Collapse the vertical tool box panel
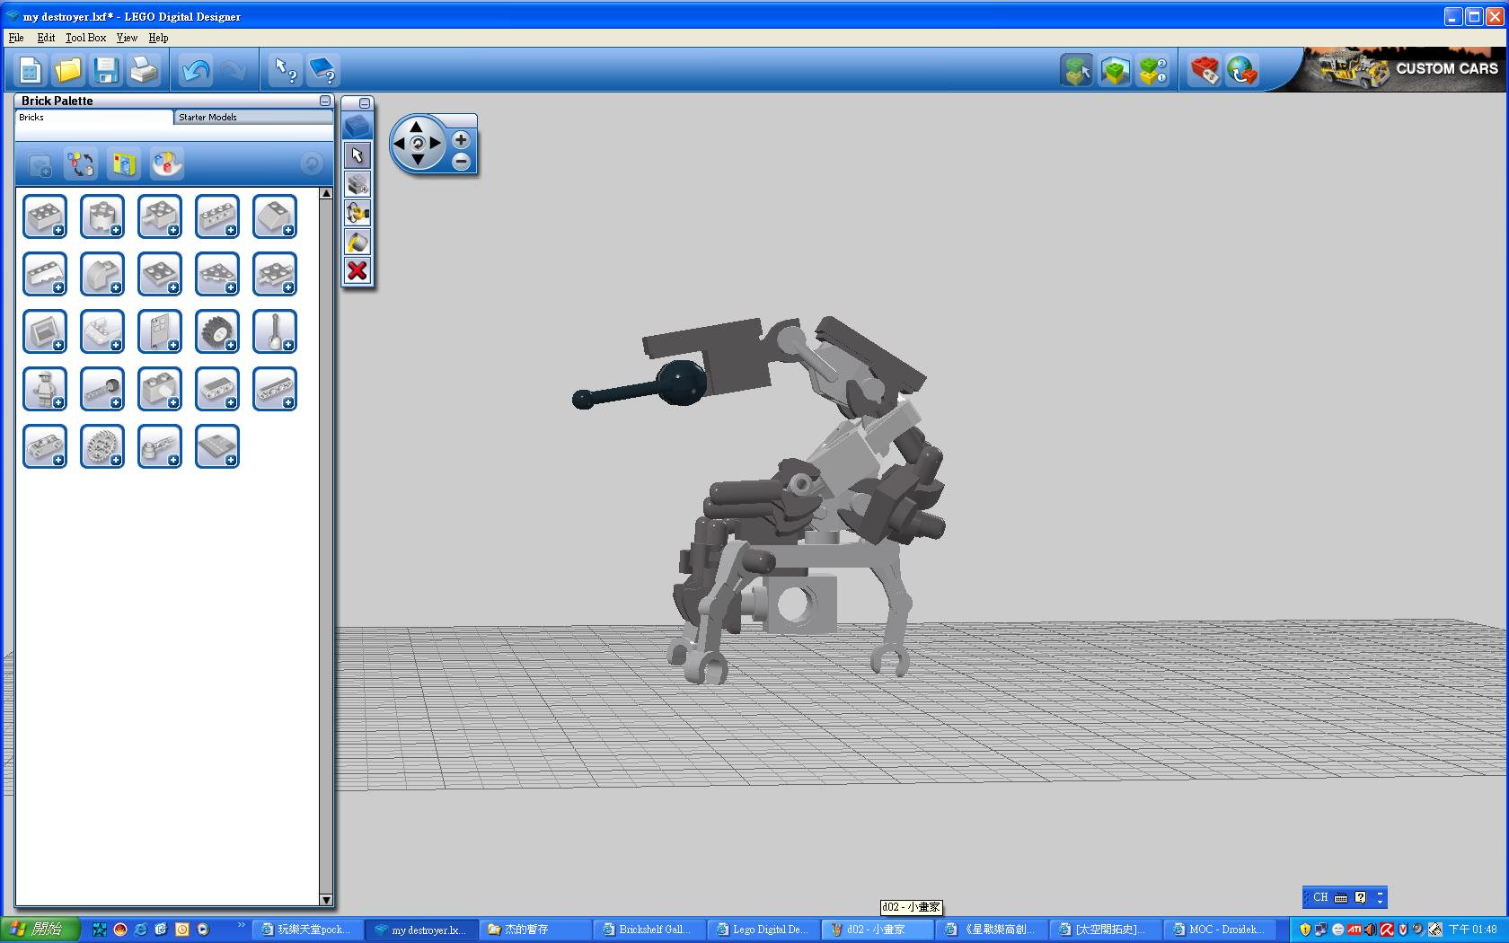Screen dimensions: 1509x943 pos(364,103)
